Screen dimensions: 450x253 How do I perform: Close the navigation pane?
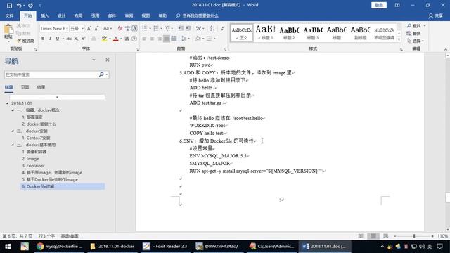[108, 60]
